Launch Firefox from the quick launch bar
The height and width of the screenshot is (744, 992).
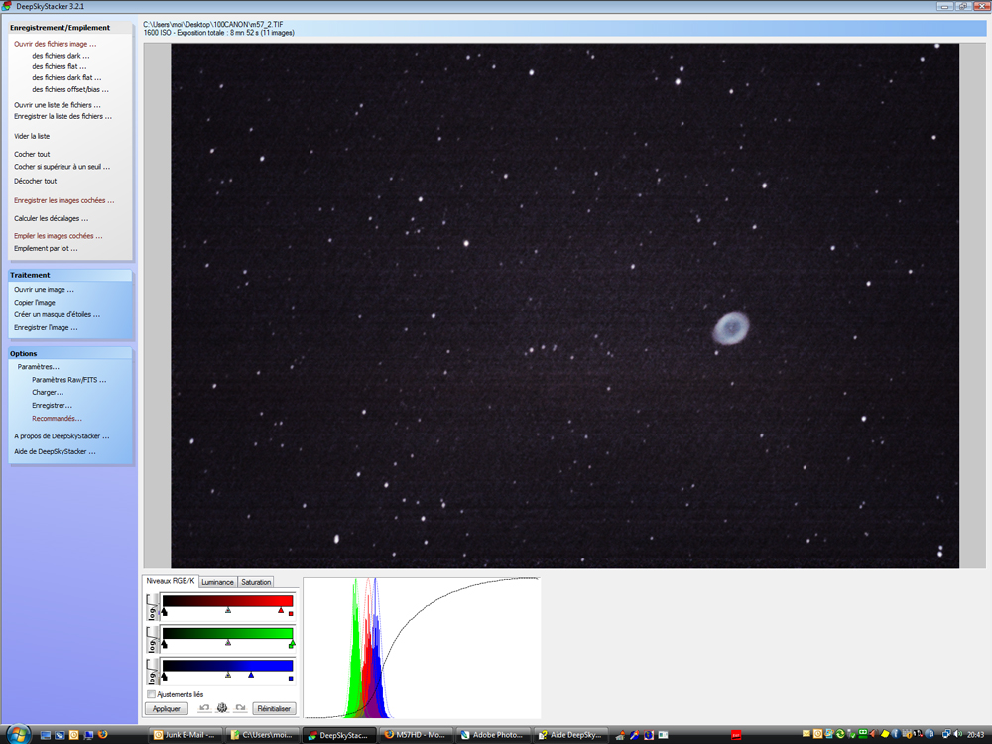point(102,734)
